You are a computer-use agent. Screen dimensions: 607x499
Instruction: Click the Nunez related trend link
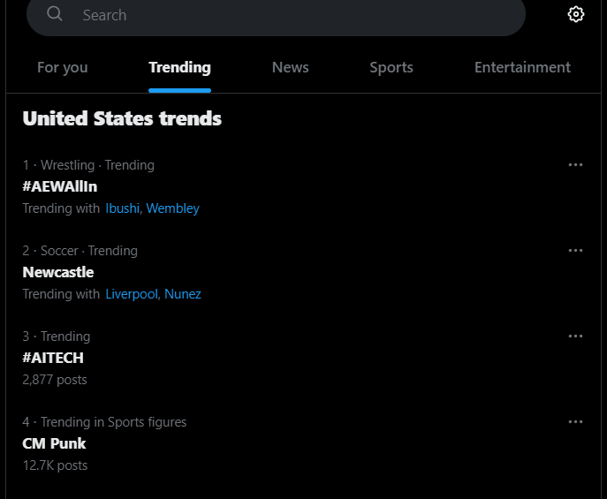coord(183,294)
